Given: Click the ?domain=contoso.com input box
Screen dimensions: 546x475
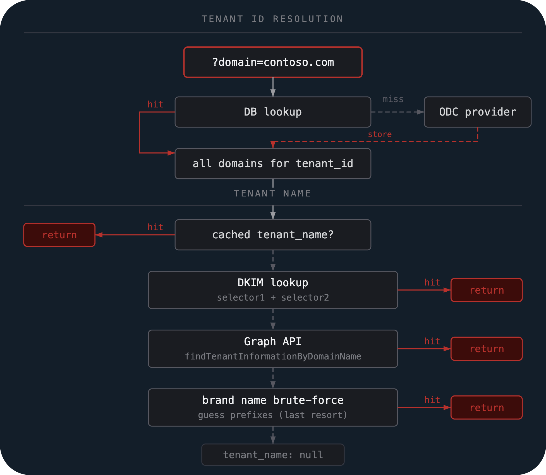Looking at the screenshot, I should [x=273, y=62].
